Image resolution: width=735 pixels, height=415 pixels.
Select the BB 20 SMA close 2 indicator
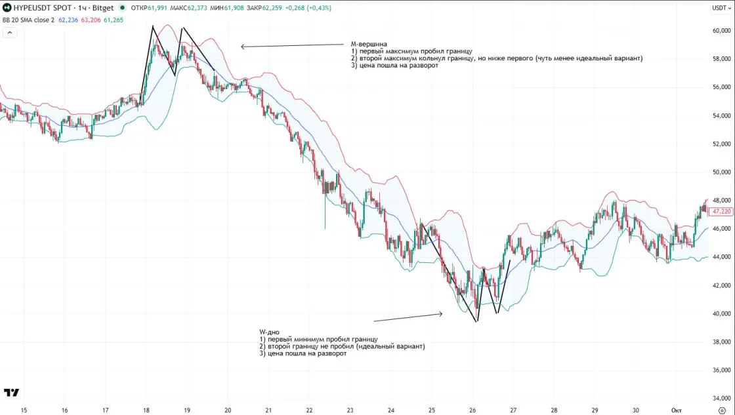pyautogui.click(x=29, y=20)
